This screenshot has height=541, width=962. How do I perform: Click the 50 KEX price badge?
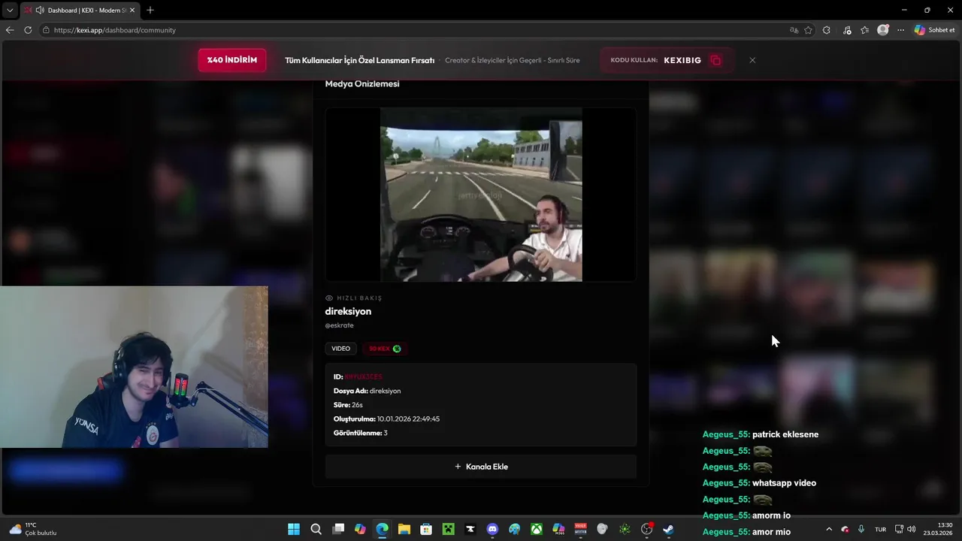(385, 349)
